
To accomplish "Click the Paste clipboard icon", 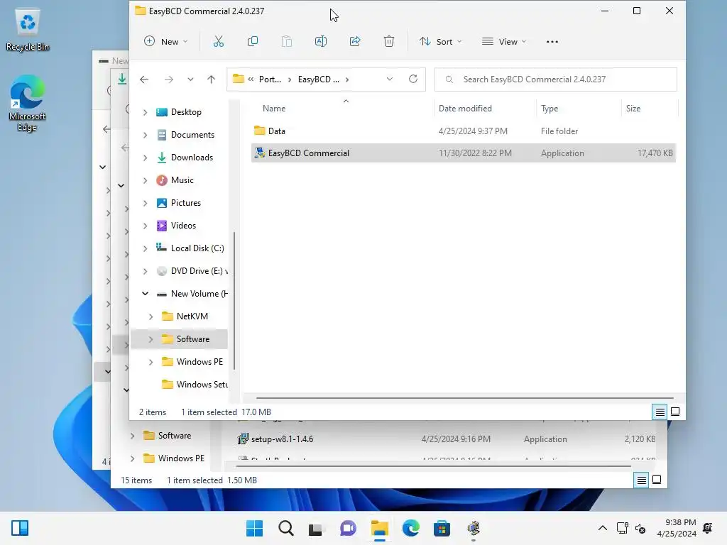I will pyautogui.click(x=287, y=42).
